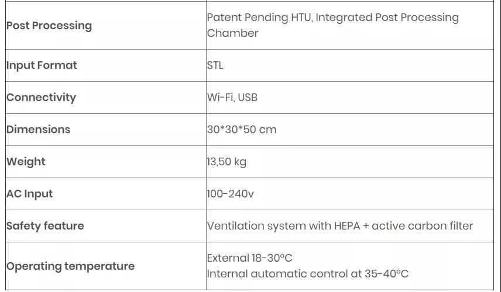The height and width of the screenshot is (292, 501).
Task: Select the Input Format row label
Action: pos(42,65)
